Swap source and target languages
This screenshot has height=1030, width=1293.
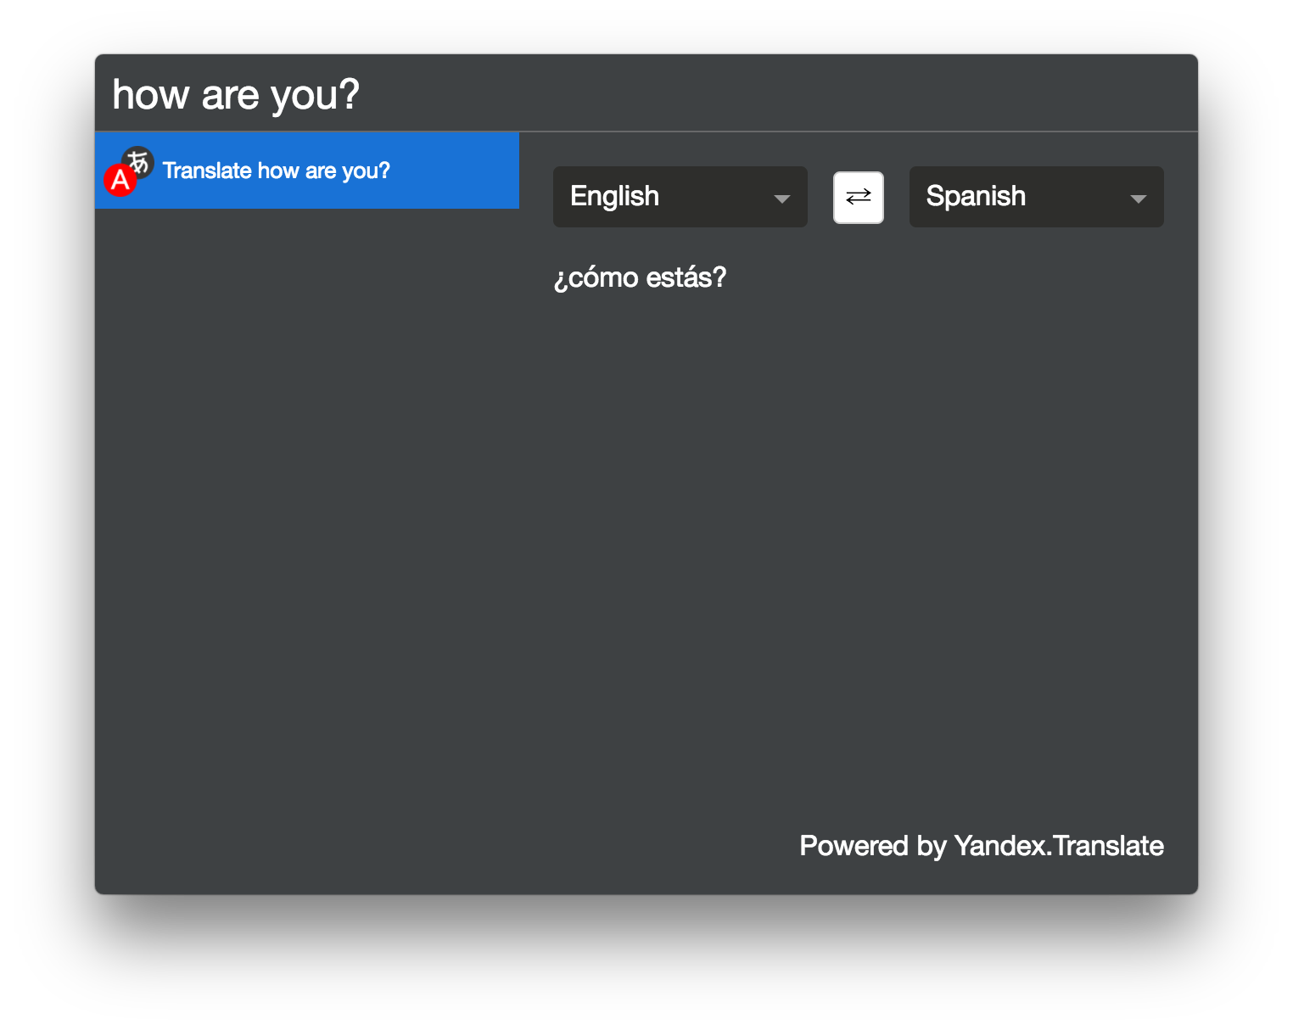coord(858,198)
